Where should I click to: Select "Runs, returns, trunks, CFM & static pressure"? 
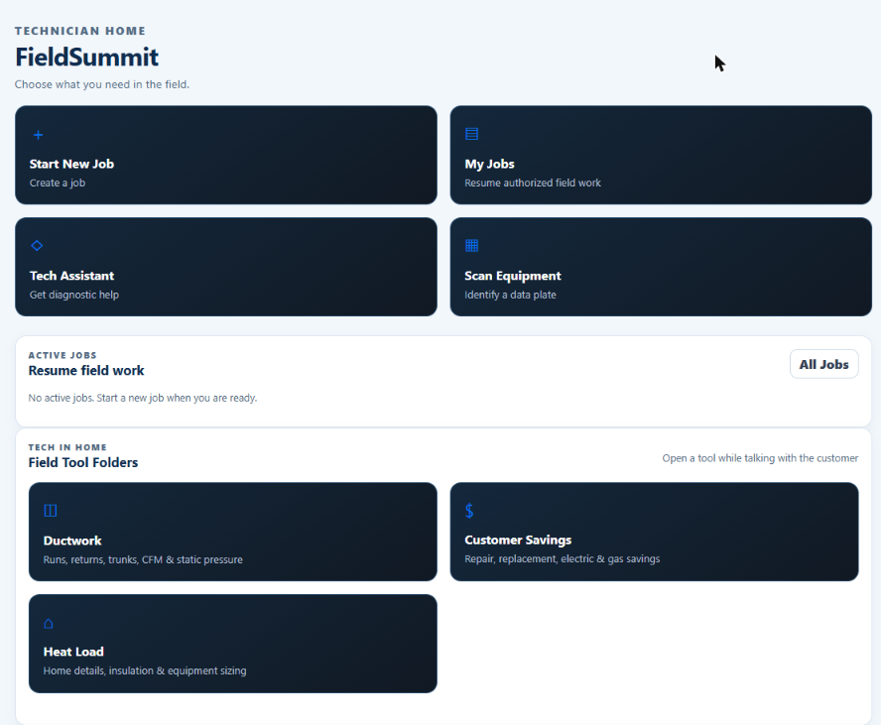tap(143, 560)
